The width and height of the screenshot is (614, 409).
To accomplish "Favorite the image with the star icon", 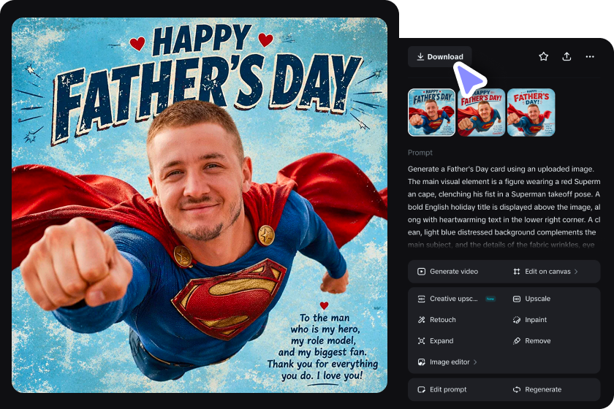I will [544, 57].
